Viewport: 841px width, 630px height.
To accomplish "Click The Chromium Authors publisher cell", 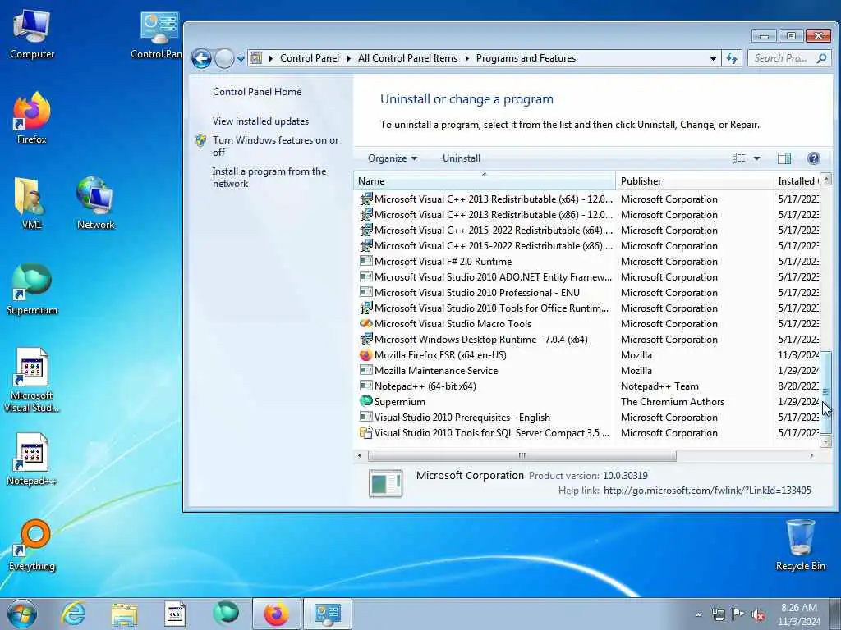I will [673, 402].
